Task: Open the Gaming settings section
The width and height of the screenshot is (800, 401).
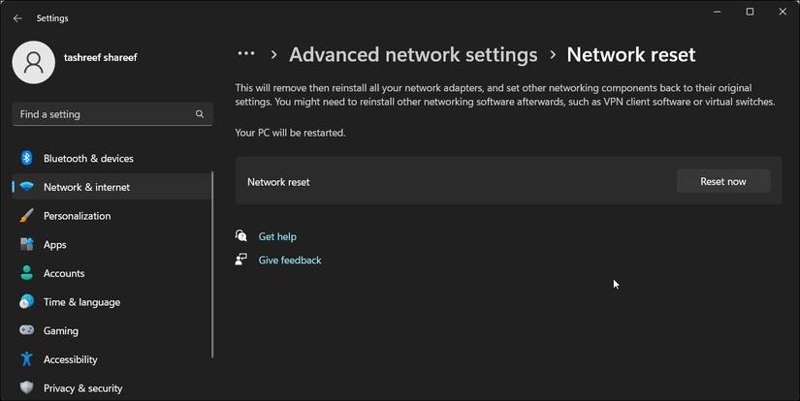Action: 61,330
